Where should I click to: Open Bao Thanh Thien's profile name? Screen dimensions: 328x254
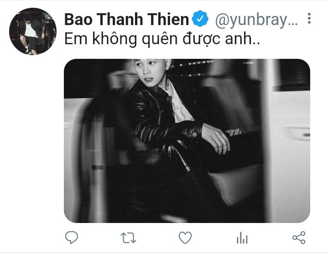(126, 19)
